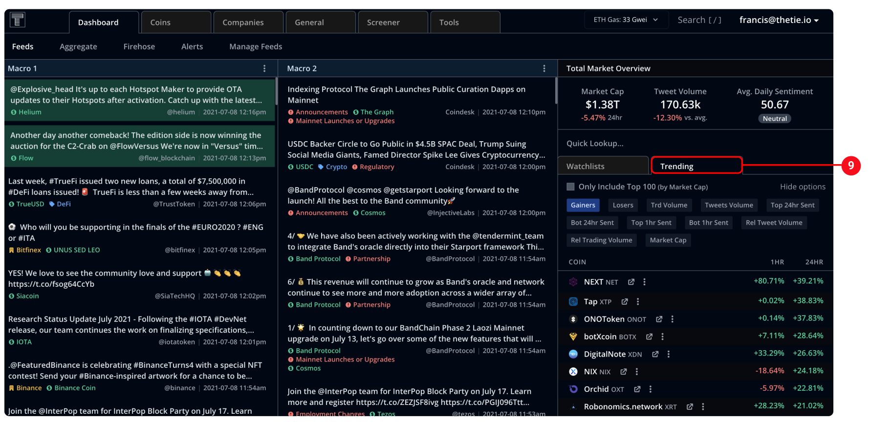Check Only Include Top 100 checkbox
Image resolution: width=869 pixels, height=424 pixels.
pos(570,187)
